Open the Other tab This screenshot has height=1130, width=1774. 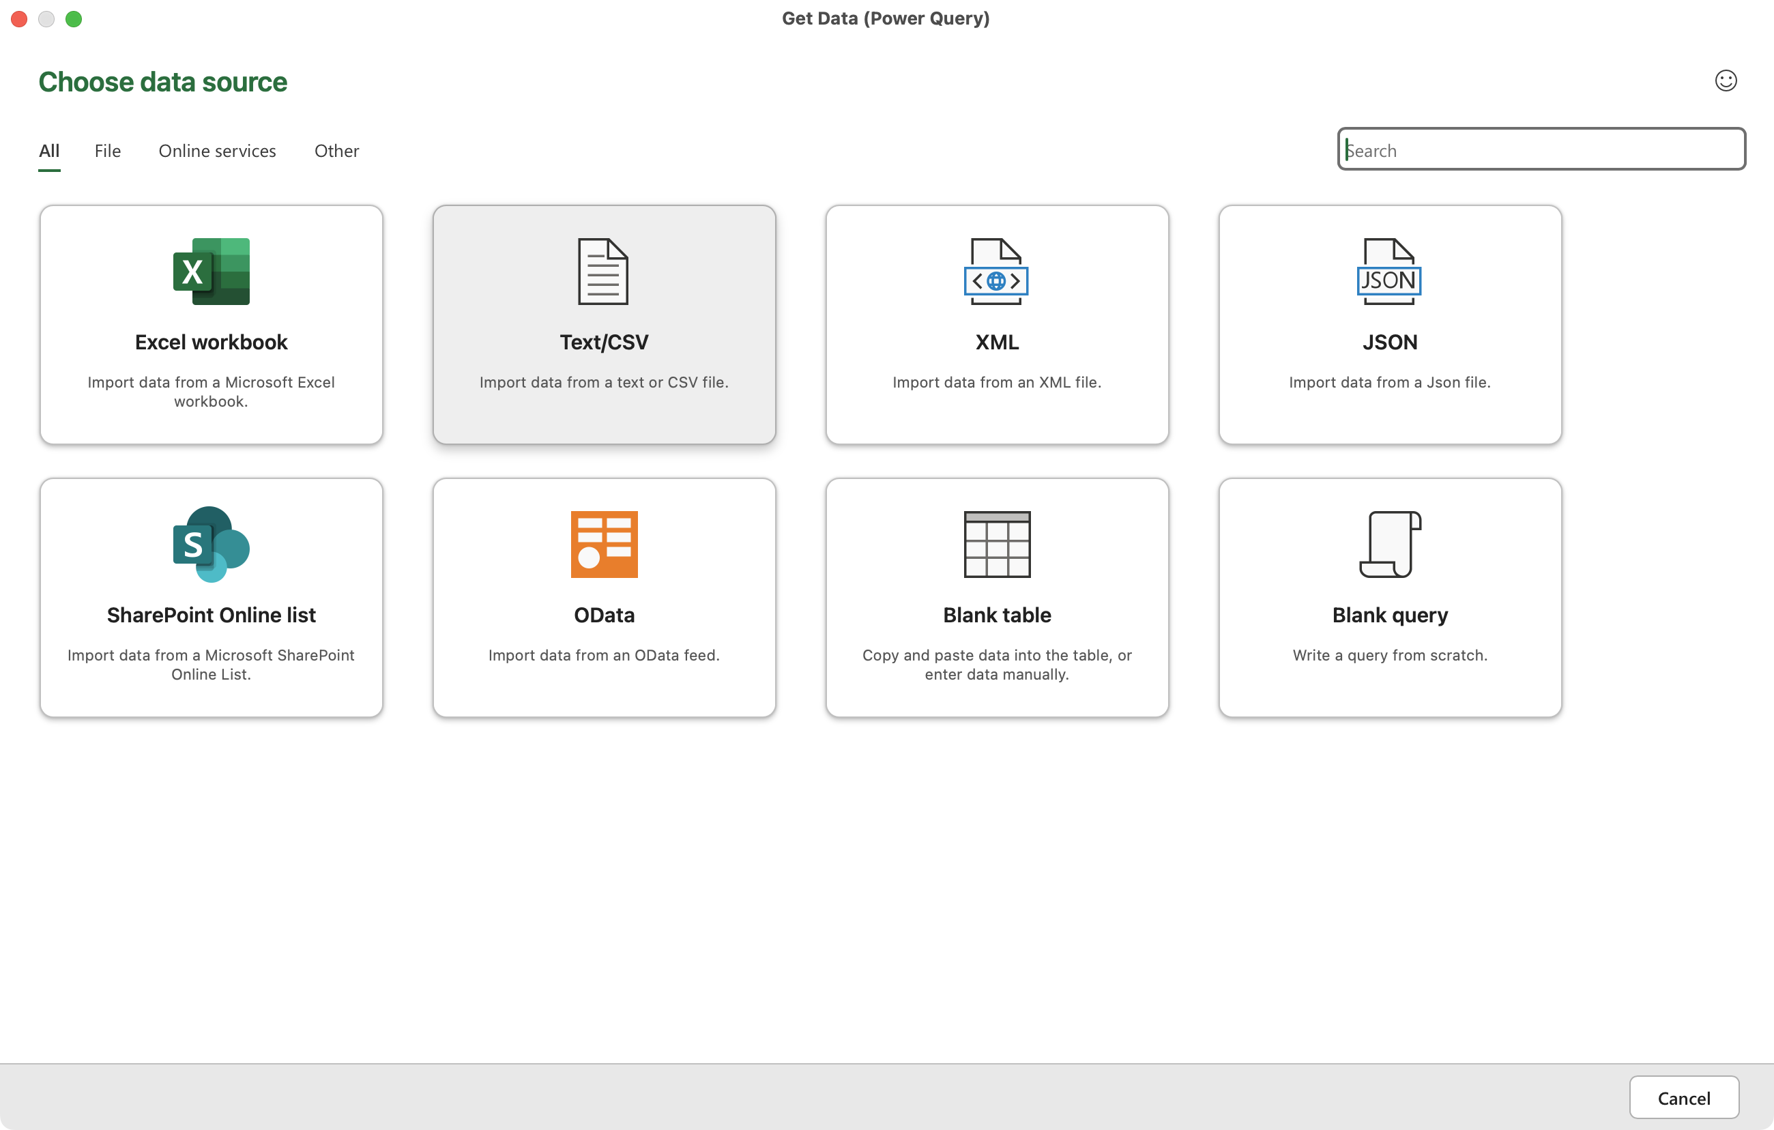click(x=336, y=151)
